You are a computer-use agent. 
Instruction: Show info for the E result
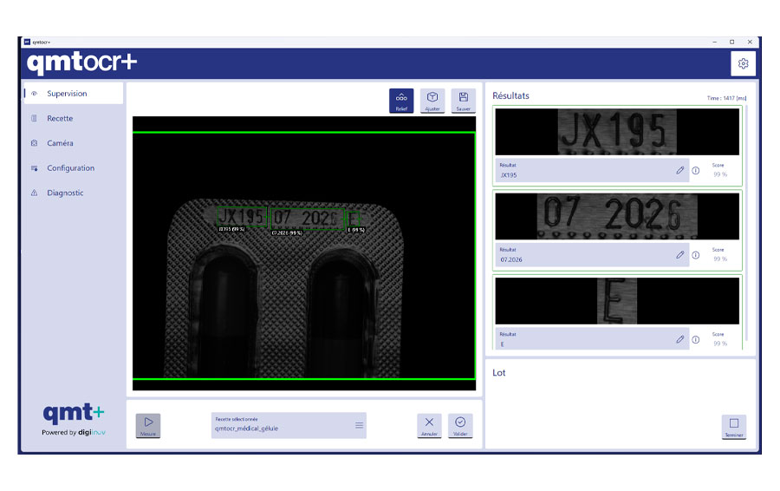(x=695, y=339)
